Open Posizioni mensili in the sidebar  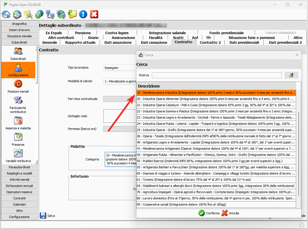click(18, 87)
